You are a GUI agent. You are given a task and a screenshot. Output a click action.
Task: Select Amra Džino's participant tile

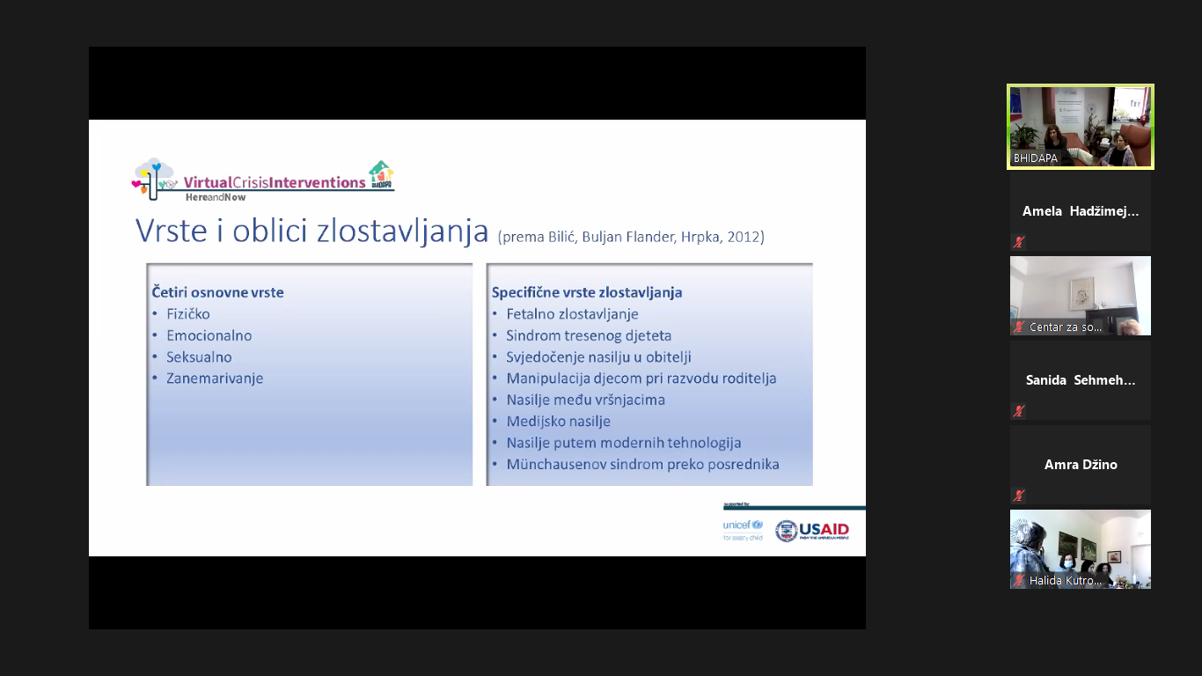click(x=1080, y=465)
